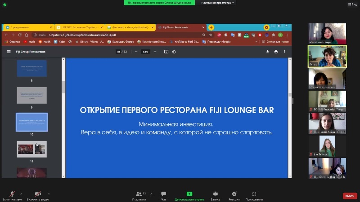The width and height of the screenshot is (360, 202).
Task: Close the Fiji Group Restaurants tab
Action: coord(203,27)
